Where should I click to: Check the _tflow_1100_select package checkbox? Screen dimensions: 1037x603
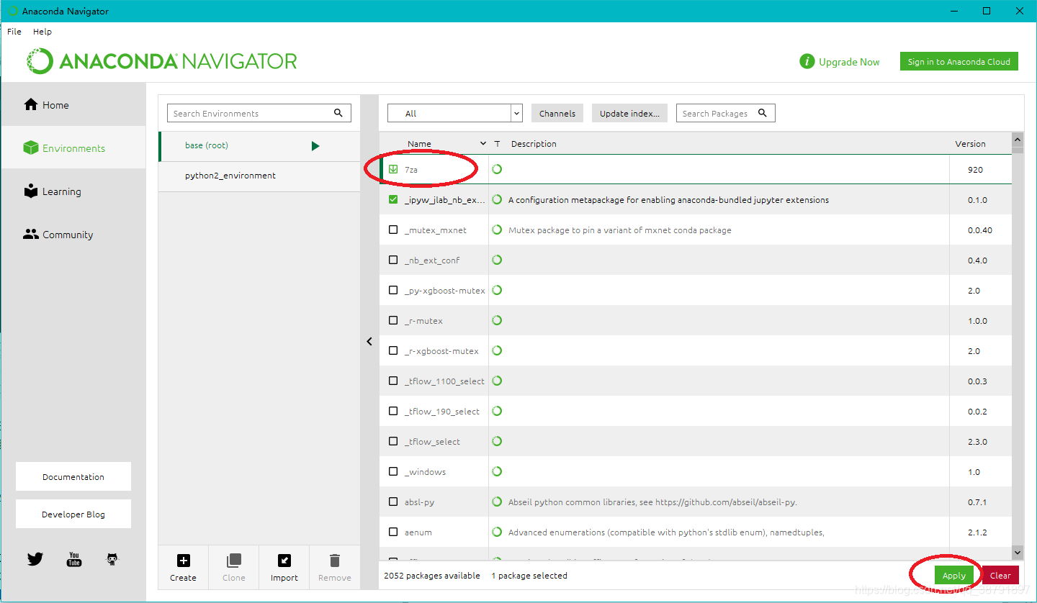tap(393, 381)
